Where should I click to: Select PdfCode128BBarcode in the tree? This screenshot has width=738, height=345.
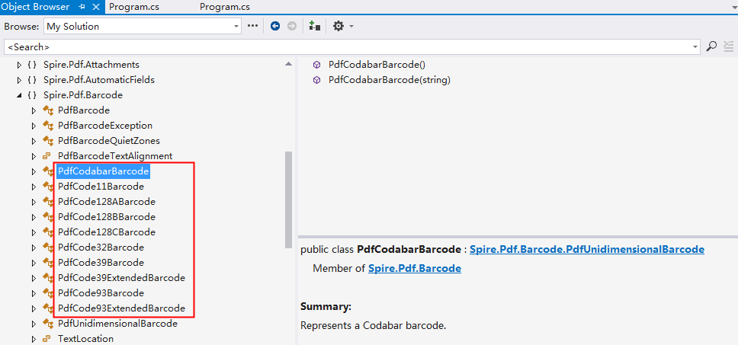coord(107,217)
